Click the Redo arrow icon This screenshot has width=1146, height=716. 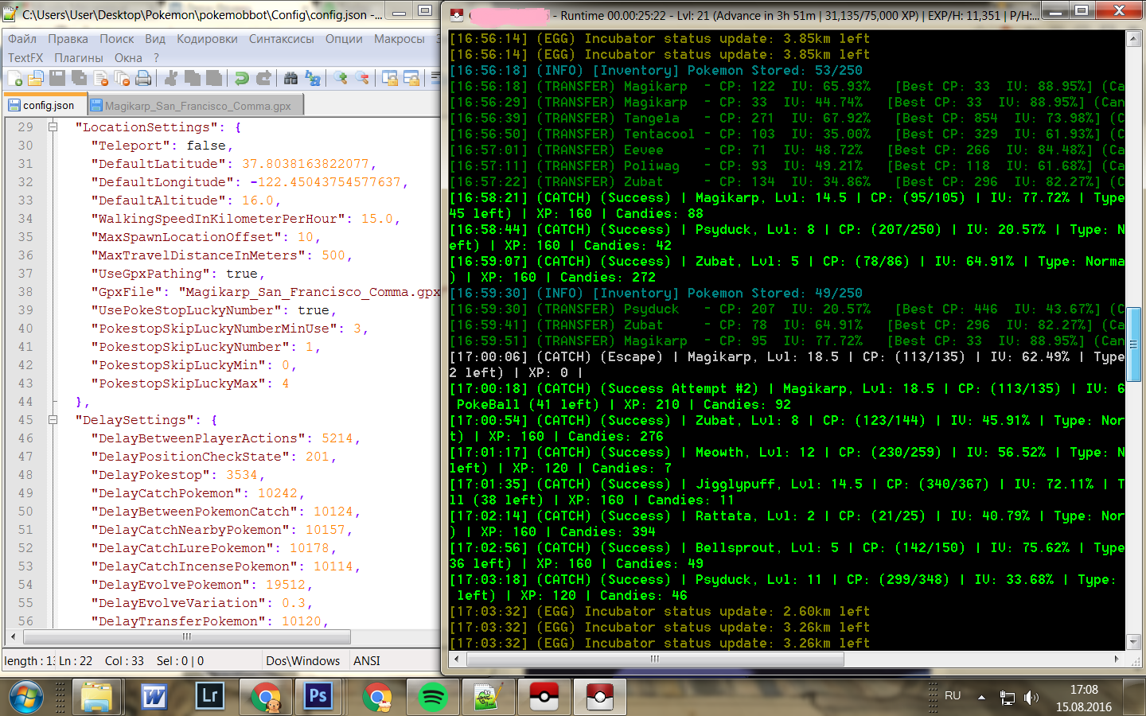tap(263, 78)
